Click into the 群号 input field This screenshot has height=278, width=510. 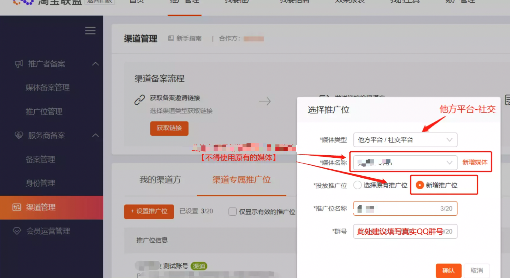(x=405, y=232)
